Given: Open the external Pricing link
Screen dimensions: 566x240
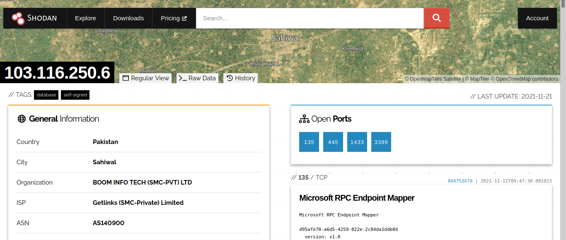Looking at the screenshot, I should (x=174, y=18).
